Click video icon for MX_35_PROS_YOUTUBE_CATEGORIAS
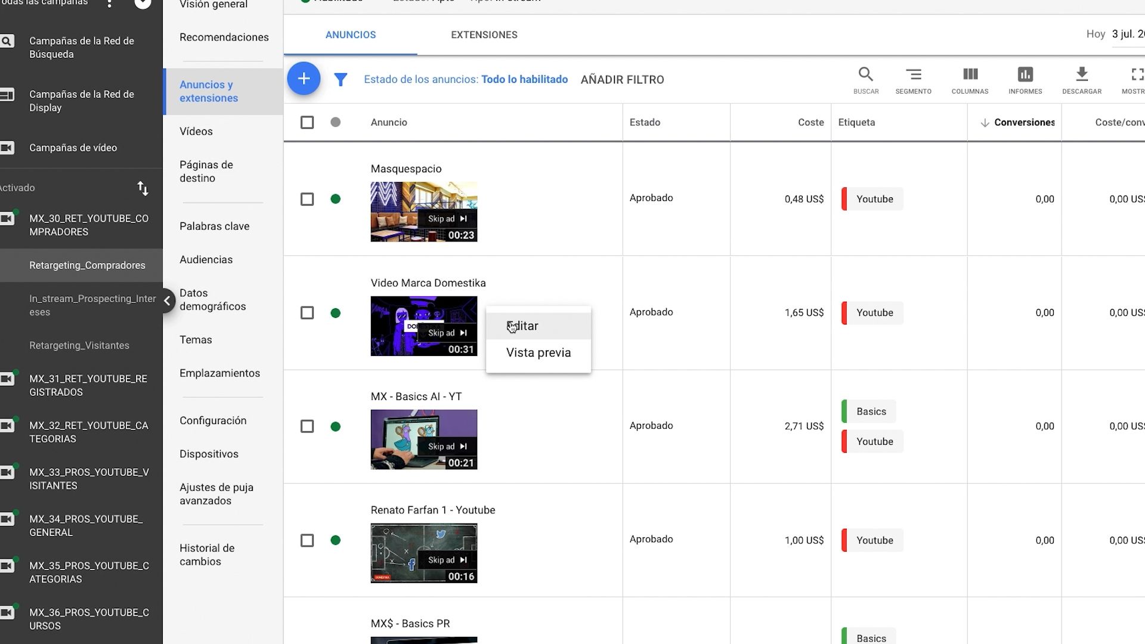This screenshot has width=1145, height=644. click(x=7, y=566)
